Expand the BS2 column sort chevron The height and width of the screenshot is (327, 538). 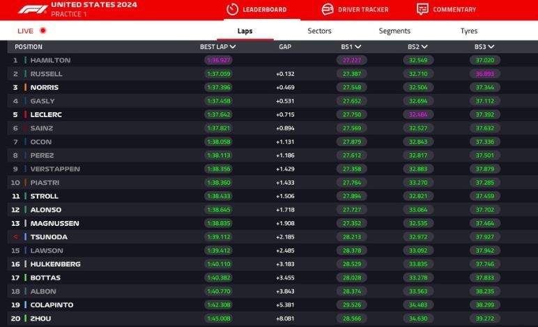pyautogui.click(x=425, y=47)
